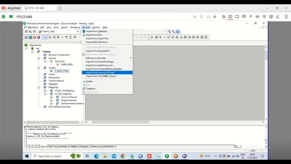Select User-Defined Functions tree node

coord(60,107)
